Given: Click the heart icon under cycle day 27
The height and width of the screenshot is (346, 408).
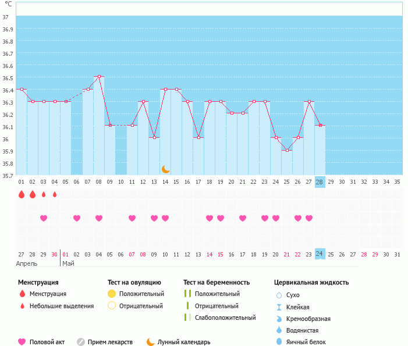Looking at the screenshot, I should (308, 218).
